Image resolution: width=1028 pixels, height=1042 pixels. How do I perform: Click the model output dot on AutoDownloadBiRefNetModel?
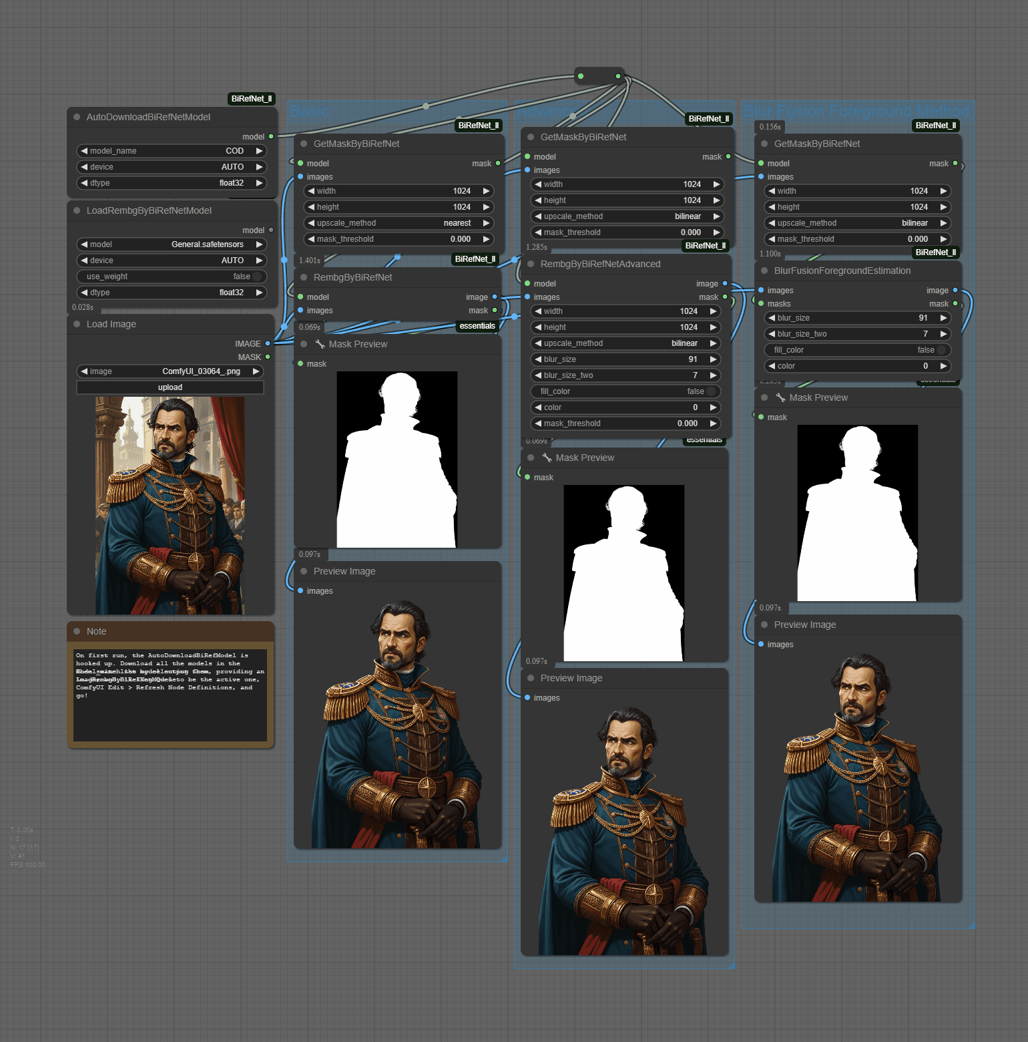(x=271, y=136)
